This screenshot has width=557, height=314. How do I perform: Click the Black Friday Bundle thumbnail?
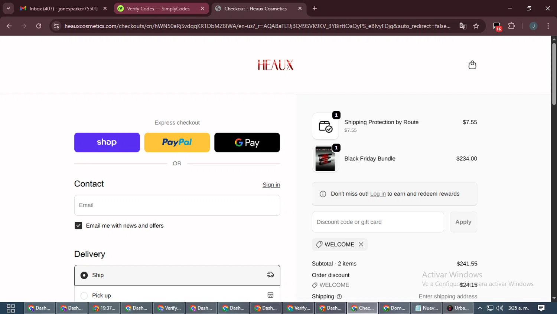(x=325, y=159)
